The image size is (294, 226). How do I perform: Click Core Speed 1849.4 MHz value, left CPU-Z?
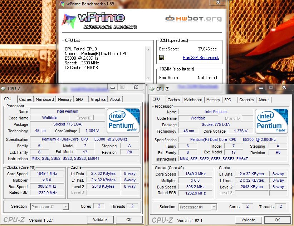47,173
